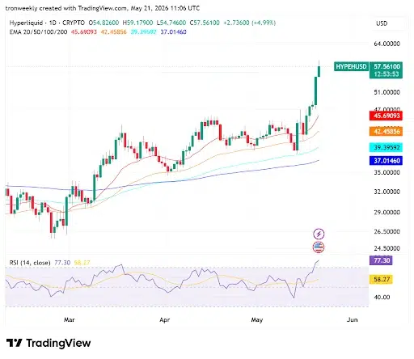Select the EMA 20/50/100/200 indicator legend
Viewport: 414px width, 359px height.
(x=38, y=32)
